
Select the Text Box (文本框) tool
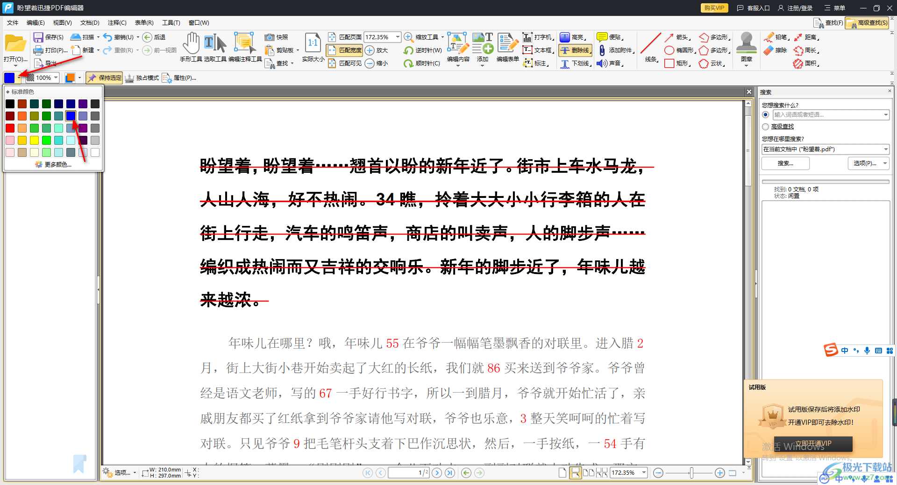click(538, 50)
